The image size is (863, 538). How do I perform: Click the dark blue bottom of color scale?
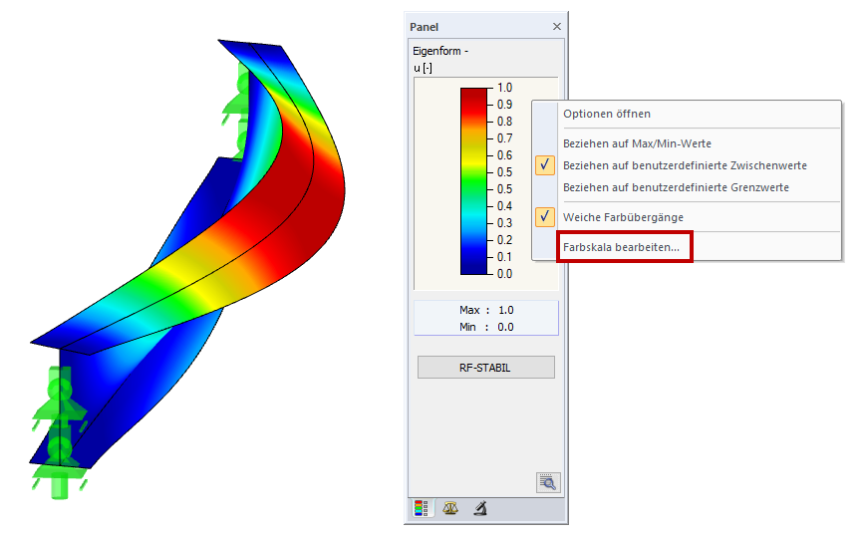(474, 264)
